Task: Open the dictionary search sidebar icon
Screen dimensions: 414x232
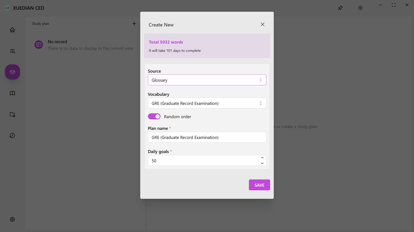Action: click(12, 51)
